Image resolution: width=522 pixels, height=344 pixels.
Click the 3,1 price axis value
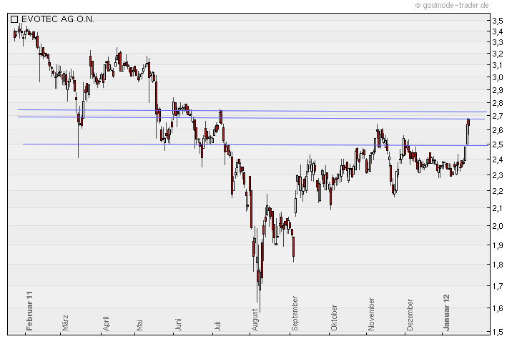pos(498,65)
